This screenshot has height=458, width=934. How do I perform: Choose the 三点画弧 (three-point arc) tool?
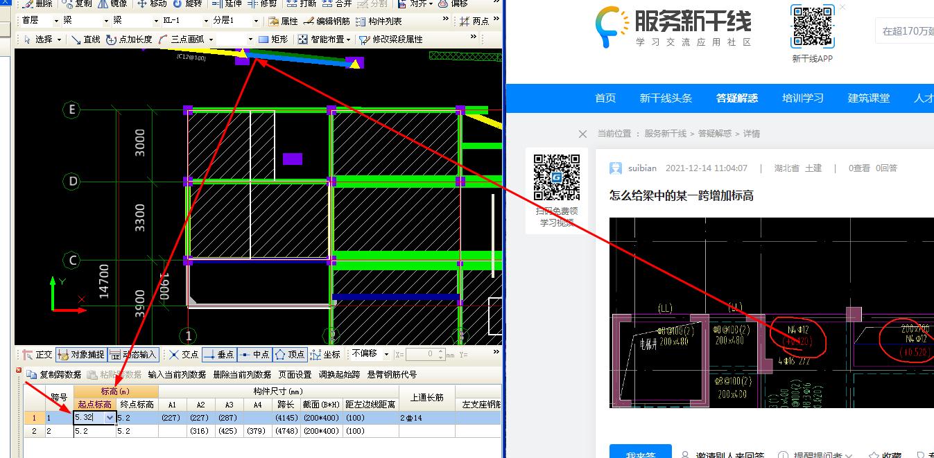(181, 39)
